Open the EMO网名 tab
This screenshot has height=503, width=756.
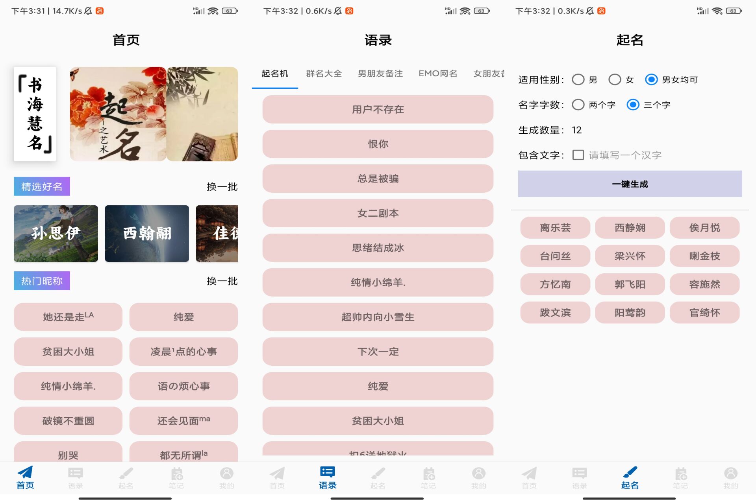438,74
